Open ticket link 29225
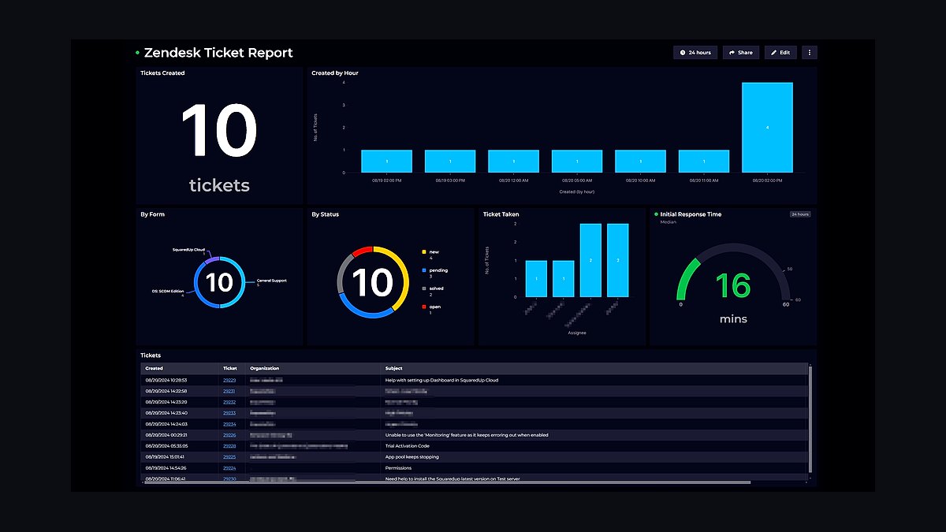This screenshot has width=946, height=532. click(x=229, y=457)
